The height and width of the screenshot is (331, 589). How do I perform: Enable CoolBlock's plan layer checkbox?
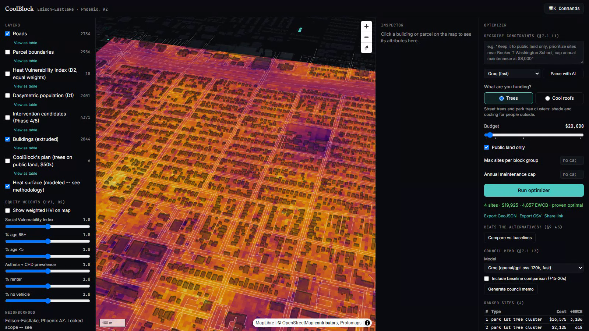coord(7,161)
